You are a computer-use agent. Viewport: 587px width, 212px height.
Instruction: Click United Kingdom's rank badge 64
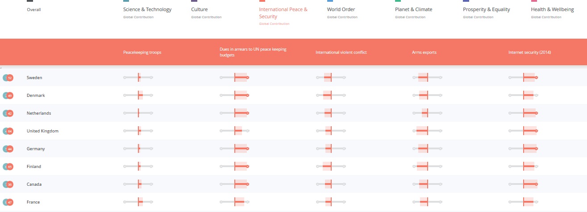[10, 131]
